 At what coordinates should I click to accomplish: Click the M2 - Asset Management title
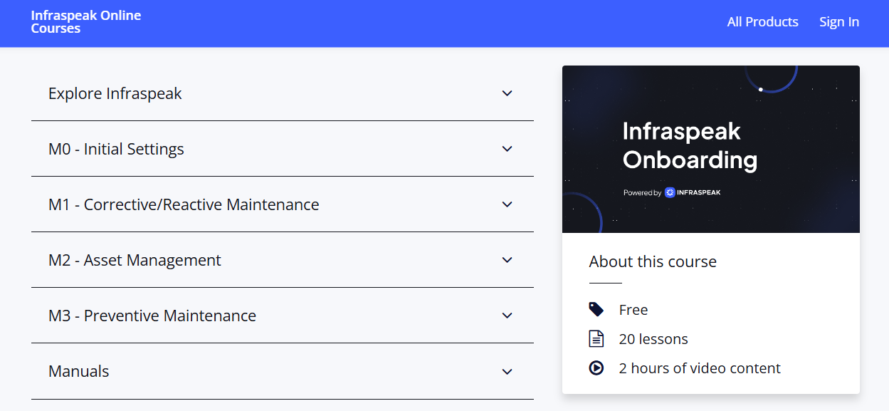(x=135, y=260)
